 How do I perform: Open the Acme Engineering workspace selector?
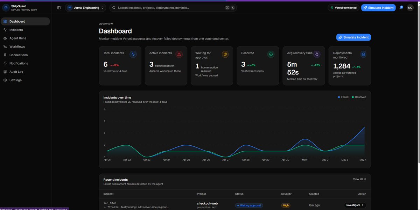86,8
